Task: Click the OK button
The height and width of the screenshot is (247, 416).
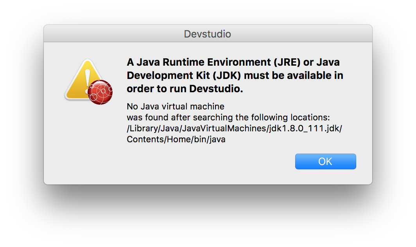Action: click(x=326, y=161)
